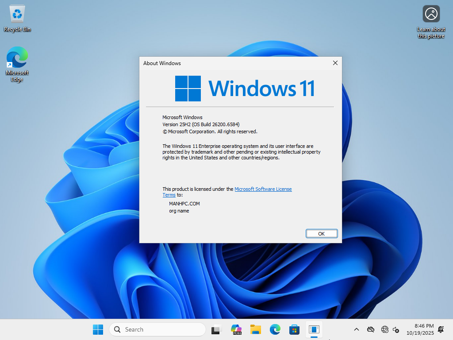Click the OneDrive cloud icon in the tray
Viewport: 453px width, 340px height.
pos(371,329)
